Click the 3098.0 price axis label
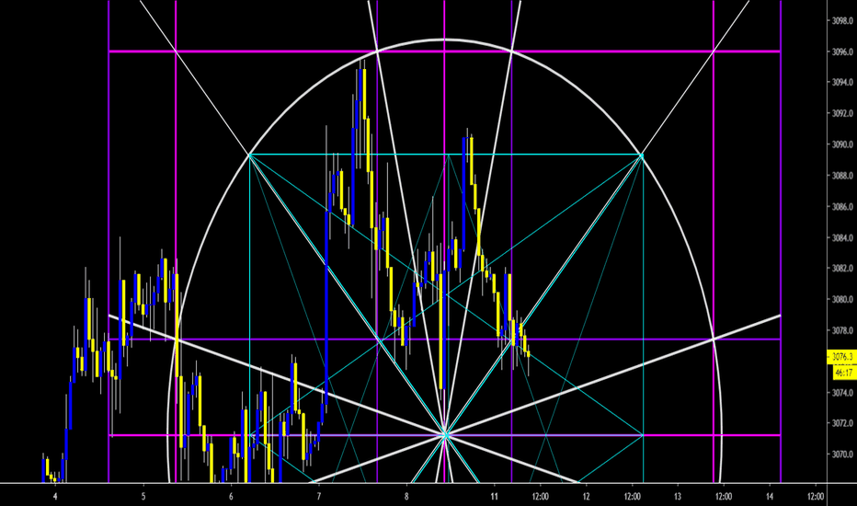 [x=842, y=21]
